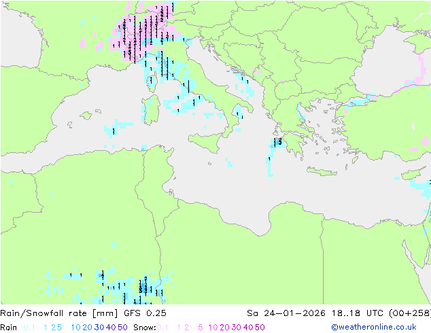The height and width of the screenshot is (333, 431).
Task: Click the "Rain" legend label
Action: coord(9,328)
